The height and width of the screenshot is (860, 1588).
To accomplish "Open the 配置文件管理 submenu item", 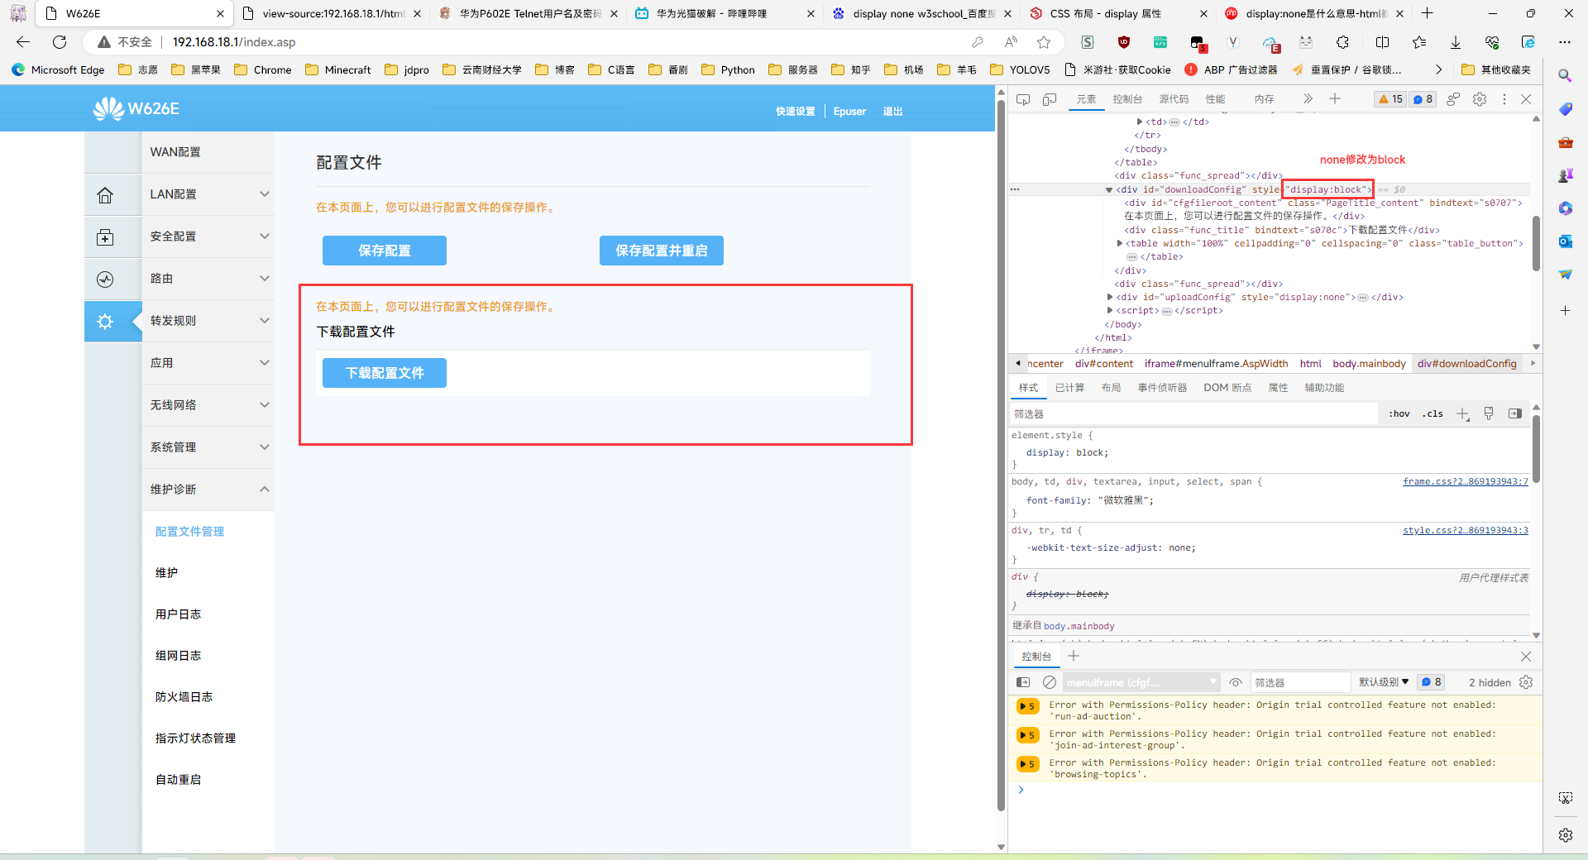I will click(x=190, y=532).
